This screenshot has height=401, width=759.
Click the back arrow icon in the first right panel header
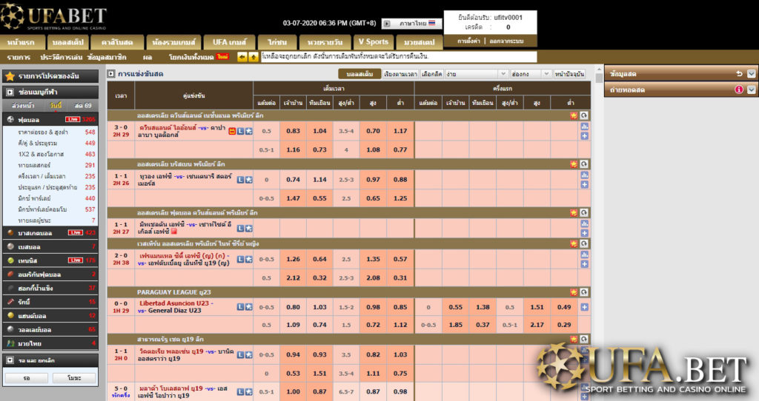[x=739, y=73]
